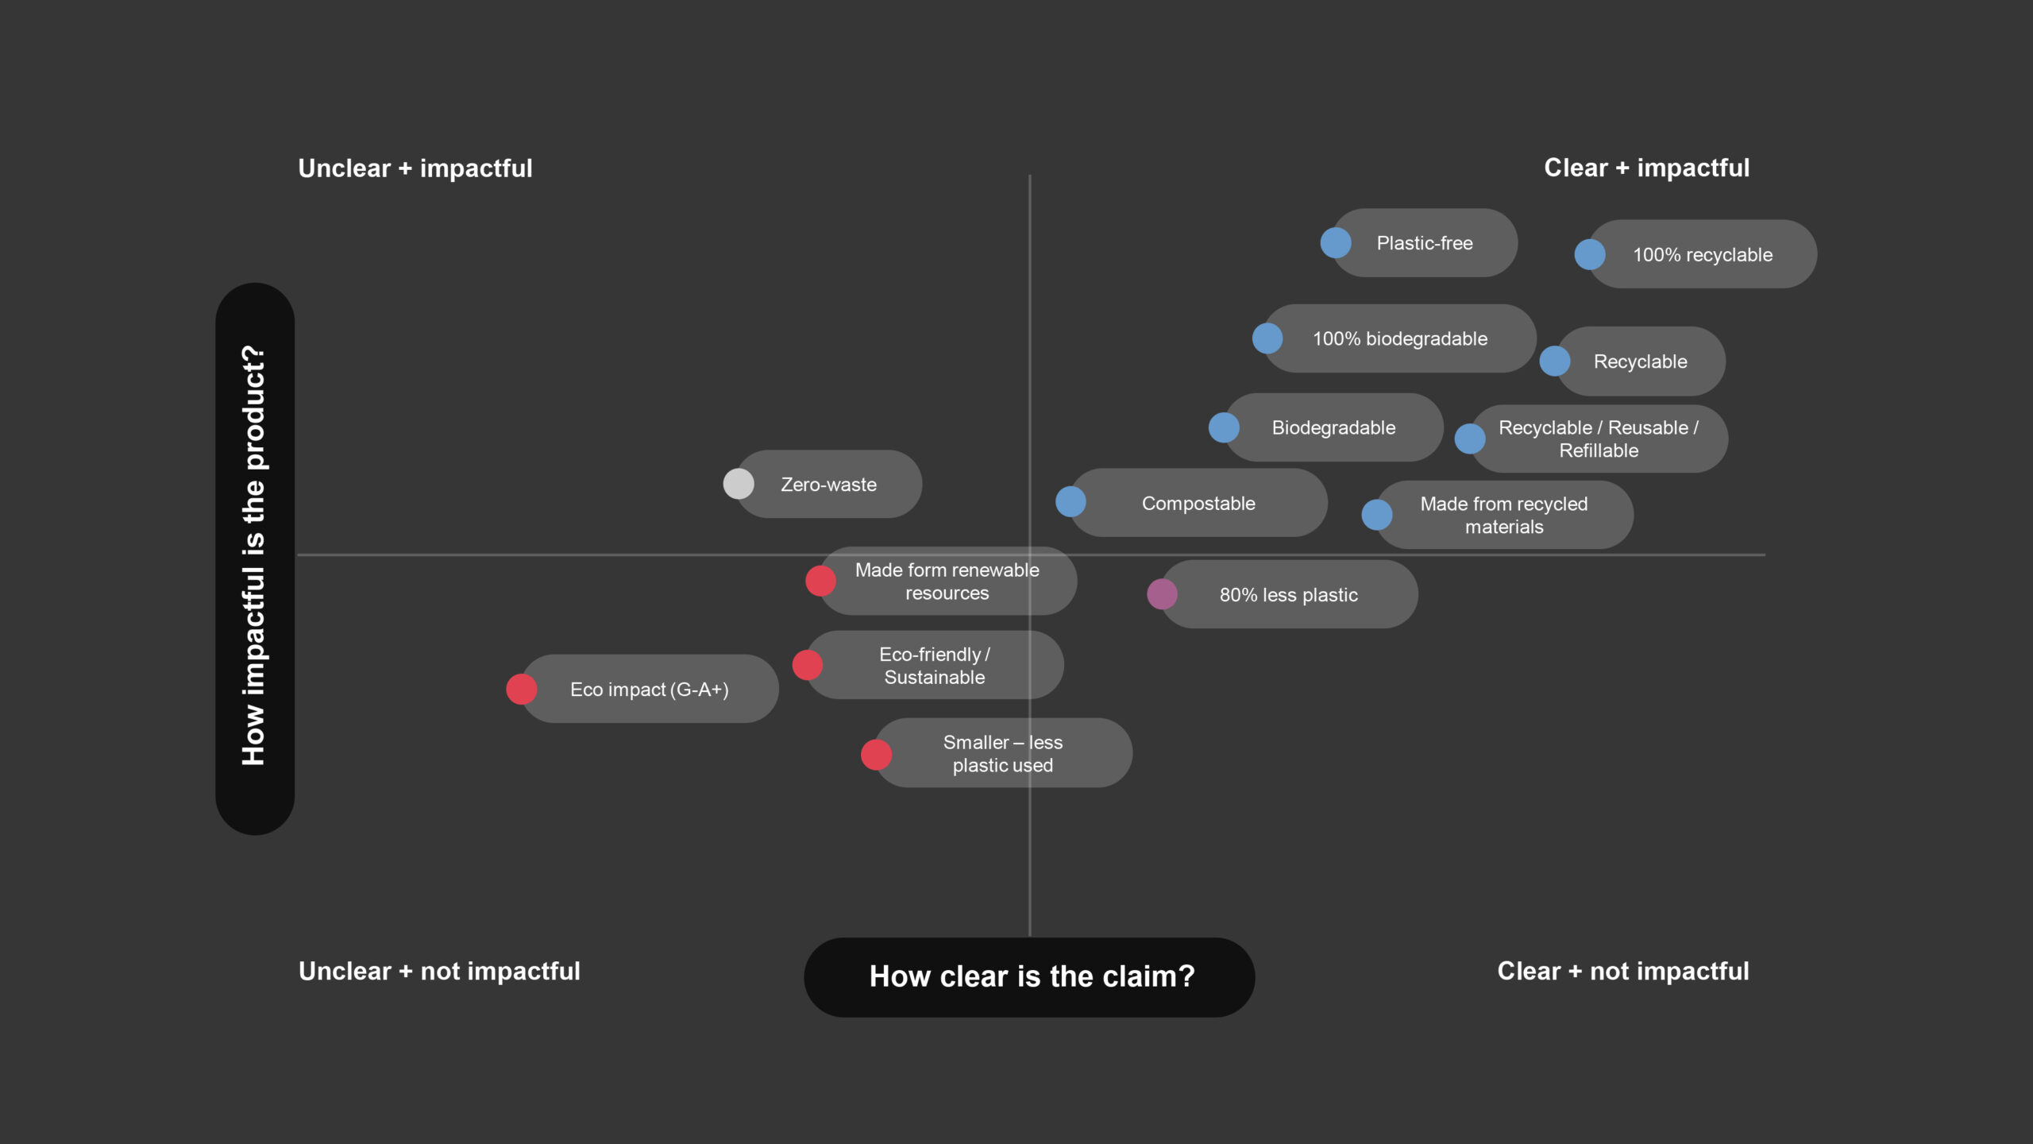Click the Recyclable label pill

1641,361
